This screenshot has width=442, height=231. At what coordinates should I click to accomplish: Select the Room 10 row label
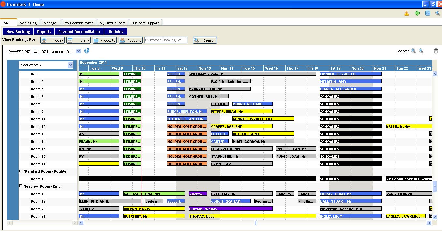point(38,179)
